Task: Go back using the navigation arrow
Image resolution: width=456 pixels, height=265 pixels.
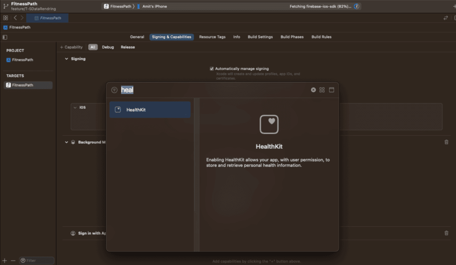Action: (15, 18)
